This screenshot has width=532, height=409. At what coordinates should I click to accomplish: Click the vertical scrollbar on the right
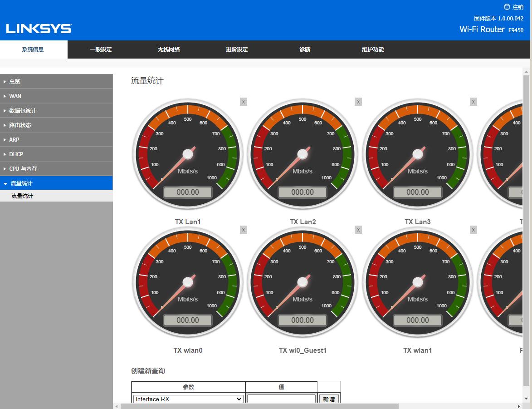[x=526, y=204]
